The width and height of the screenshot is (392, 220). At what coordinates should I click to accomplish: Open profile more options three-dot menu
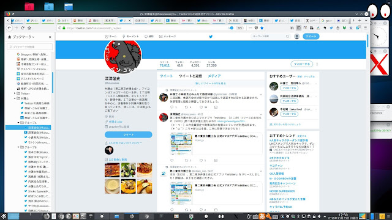tap(317, 64)
